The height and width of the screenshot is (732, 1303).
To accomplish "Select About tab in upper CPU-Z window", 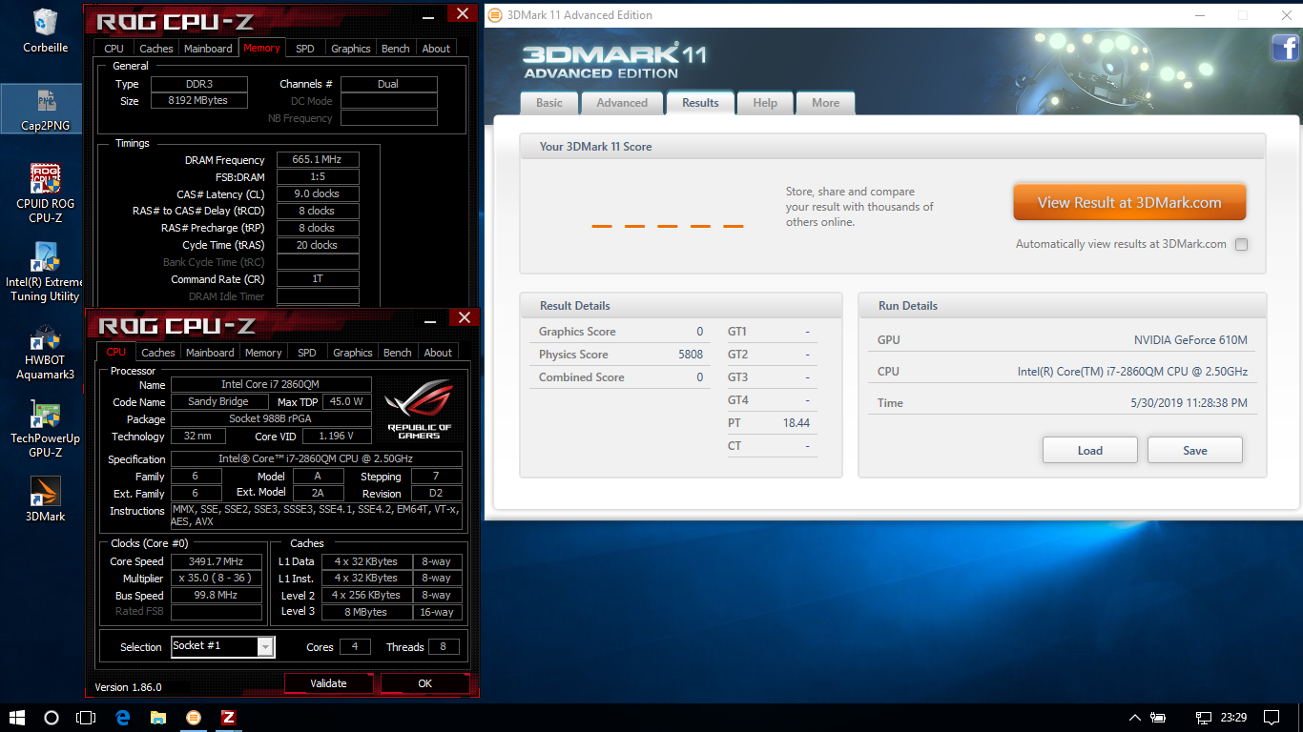I will click(x=436, y=49).
